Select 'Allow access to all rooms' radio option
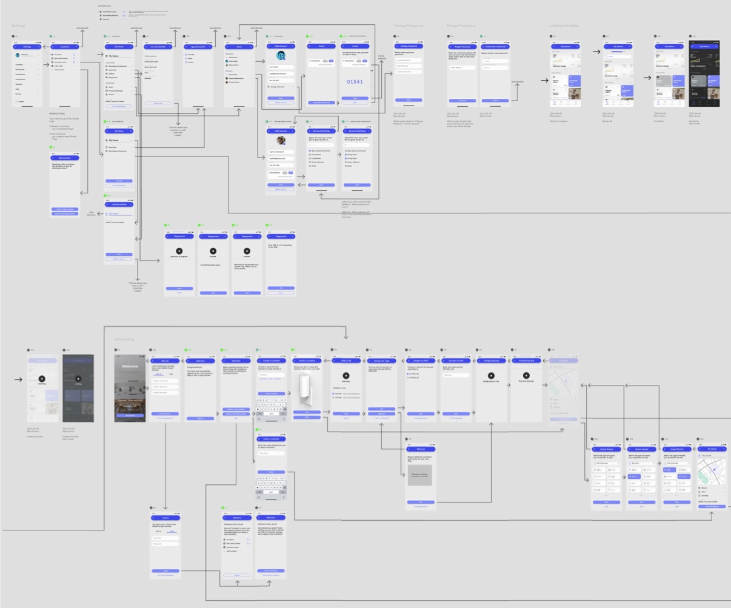731x608 pixels. click(310, 150)
